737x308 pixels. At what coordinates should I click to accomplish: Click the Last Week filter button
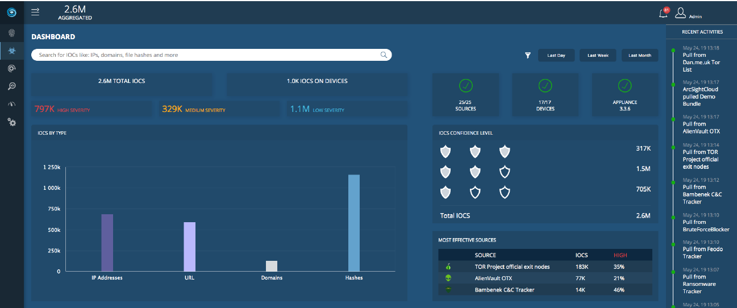(x=598, y=55)
